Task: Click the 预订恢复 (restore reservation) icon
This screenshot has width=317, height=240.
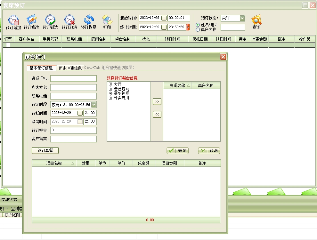Action: coord(89,20)
